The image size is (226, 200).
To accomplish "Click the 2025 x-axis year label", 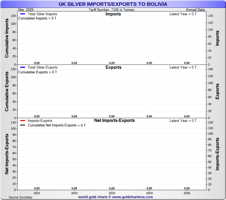I will pos(187,193).
